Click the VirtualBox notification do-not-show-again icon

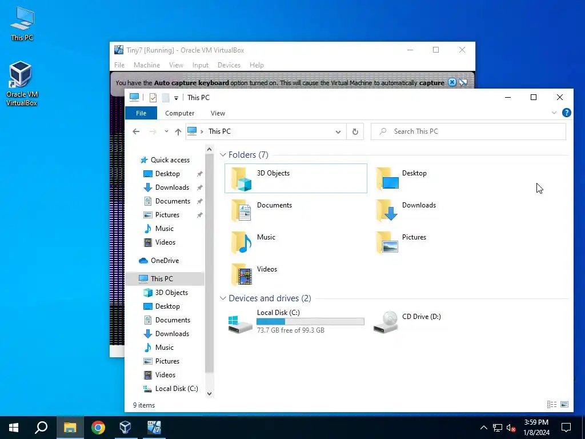(x=463, y=82)
